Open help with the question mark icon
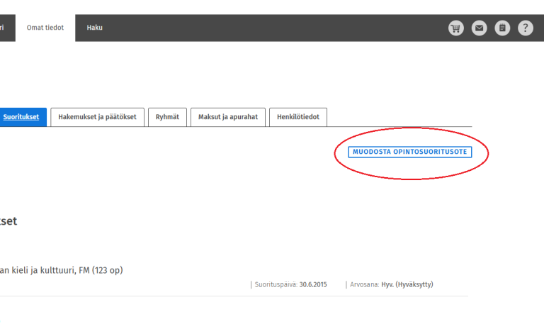The width and height of the screenshot is (544, 324). coord(525,28)
